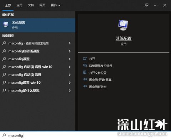
Task: Expand arrow for msconfig是什么意思
Action: [x=69, y=90]
